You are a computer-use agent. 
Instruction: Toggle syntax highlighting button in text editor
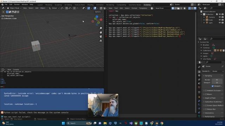pyautogui.click(x=195, y=8)
